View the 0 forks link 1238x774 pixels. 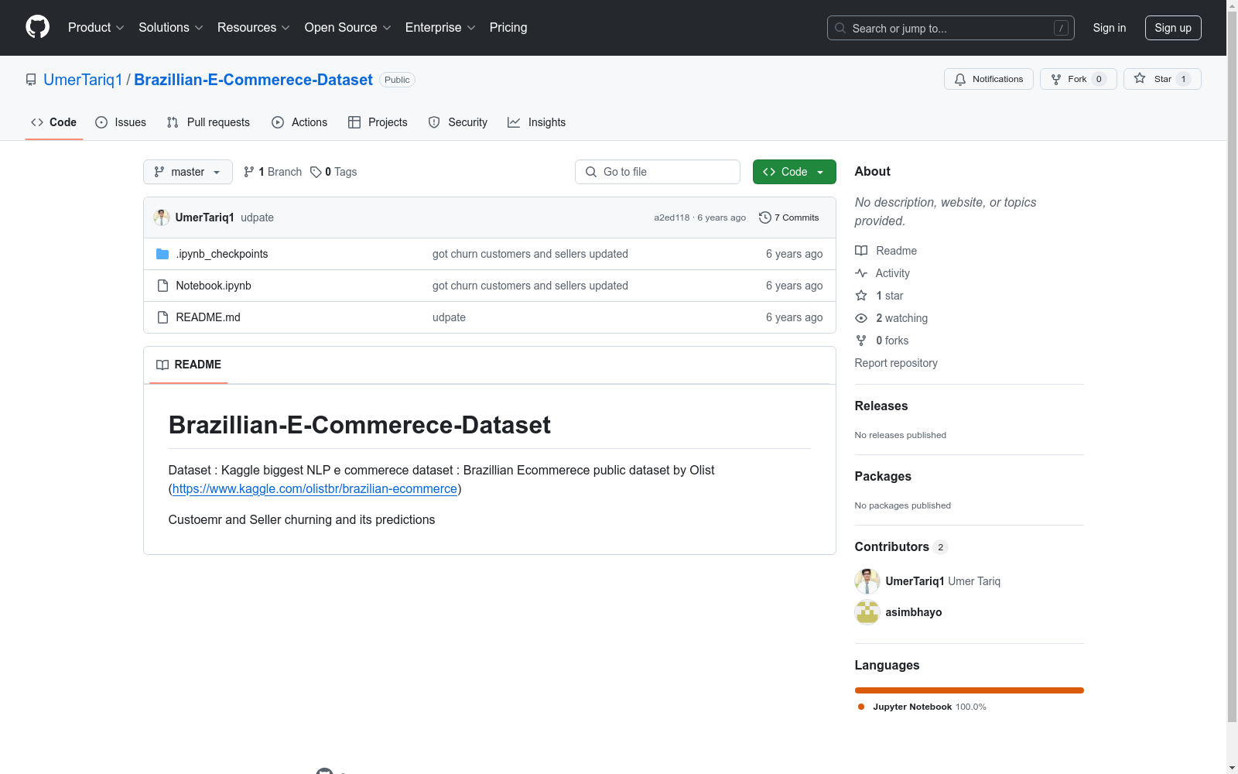(882, 341)
